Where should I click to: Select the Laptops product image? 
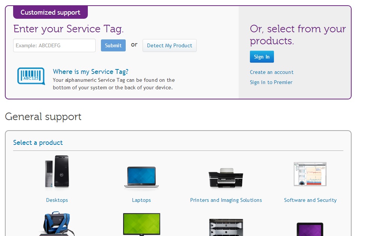click(141, 177)
